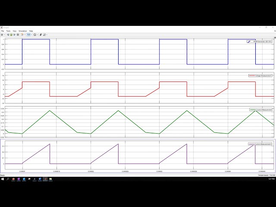Image resolution: width=276 pixels, height=207 pixels.
Task: Click the Cursor Measurements ruler icon
Action: click(44, 34)
